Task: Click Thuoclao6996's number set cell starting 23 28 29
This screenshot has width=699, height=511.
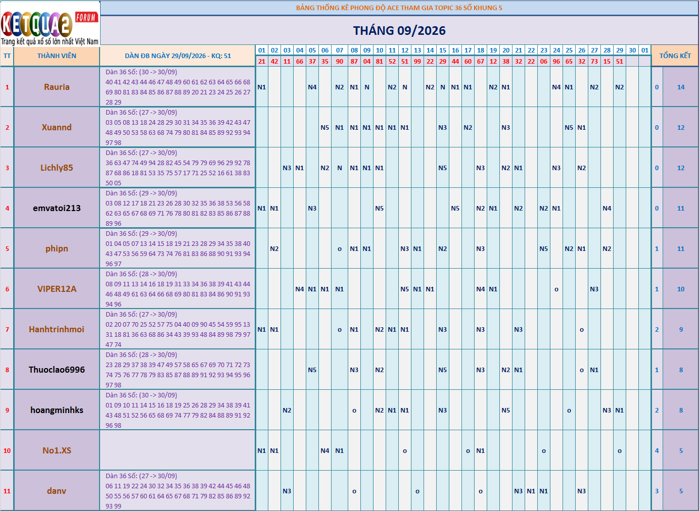Action: pyautogui.click(x=178, y=370)
